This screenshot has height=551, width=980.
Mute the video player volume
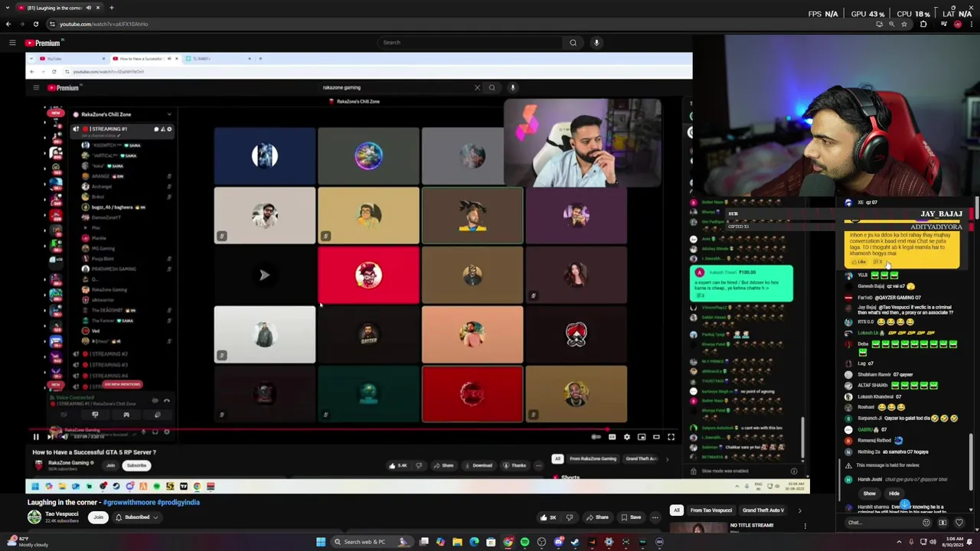tap(64, 437)
